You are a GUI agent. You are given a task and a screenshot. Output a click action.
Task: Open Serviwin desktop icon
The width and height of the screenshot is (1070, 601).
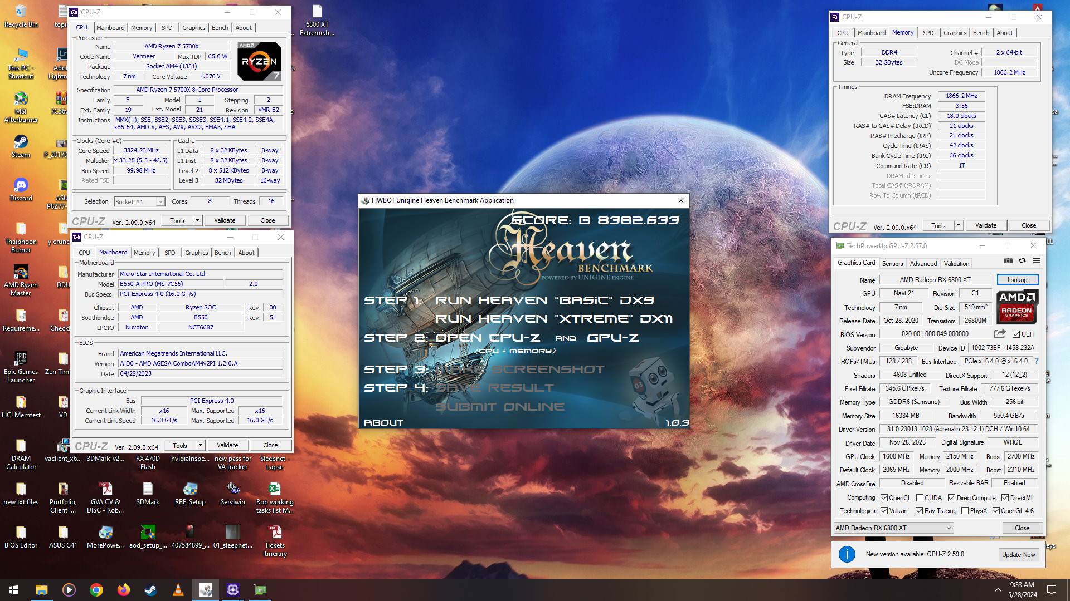232,494
